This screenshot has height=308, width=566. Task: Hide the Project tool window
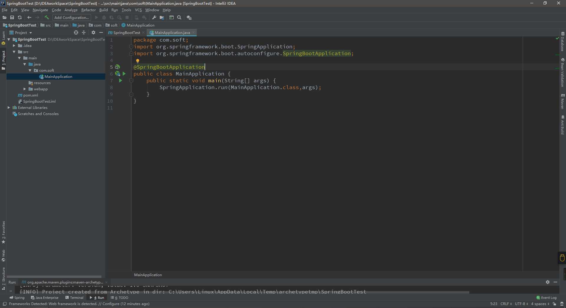(x=101, y=32)
